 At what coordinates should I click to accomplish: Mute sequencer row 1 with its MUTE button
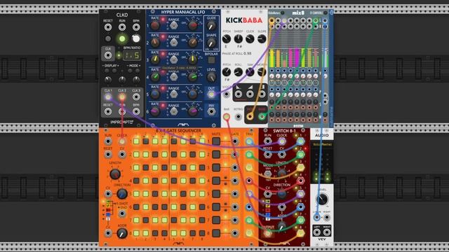[x=216, y=141]
